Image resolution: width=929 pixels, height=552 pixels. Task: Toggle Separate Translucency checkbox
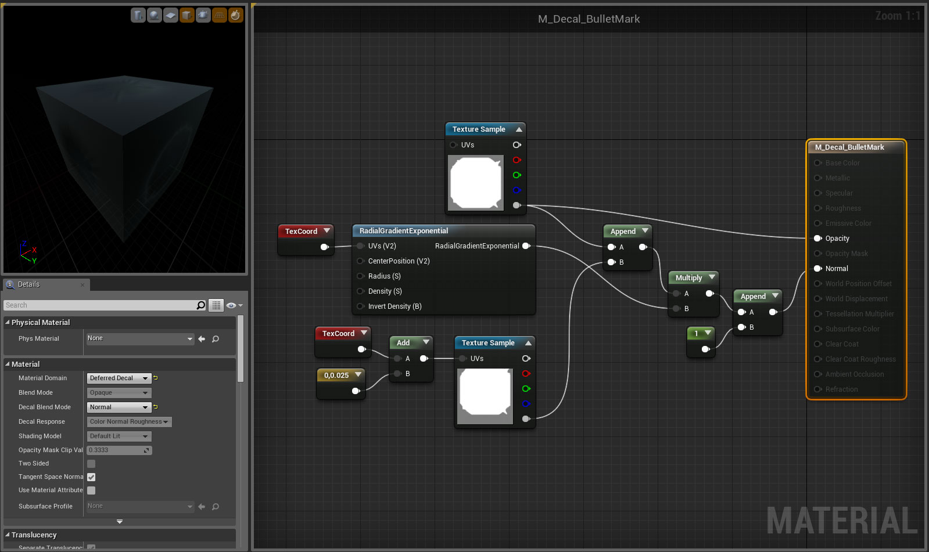[91, 547]
